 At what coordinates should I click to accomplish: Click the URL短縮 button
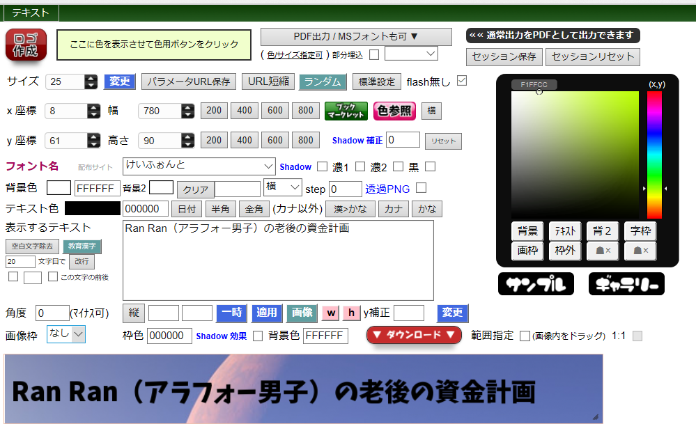click(268, 81)
